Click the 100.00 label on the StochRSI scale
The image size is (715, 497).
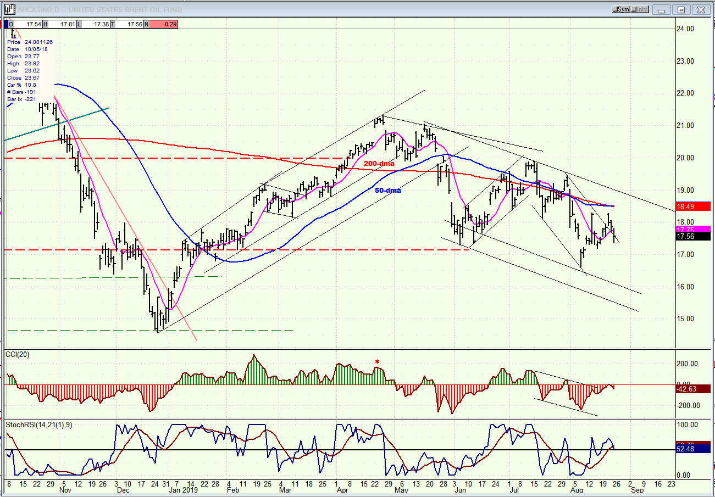pos(688,425)
